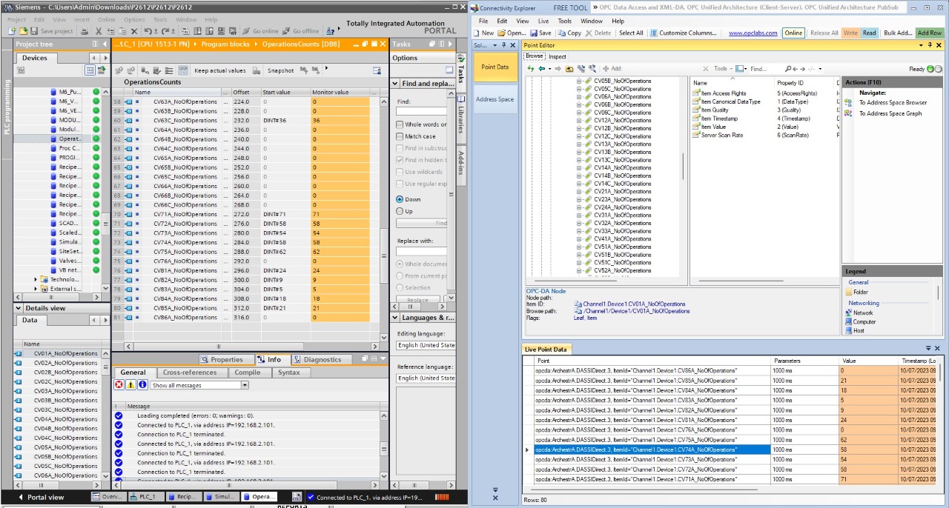Open the Online menu in TIA Portal
This screenshot has width=949, height=508.
click(106, 20)
